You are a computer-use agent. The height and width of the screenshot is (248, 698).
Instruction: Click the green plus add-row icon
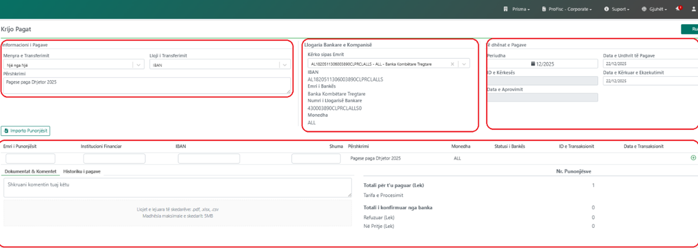click(x=693, y=158)
